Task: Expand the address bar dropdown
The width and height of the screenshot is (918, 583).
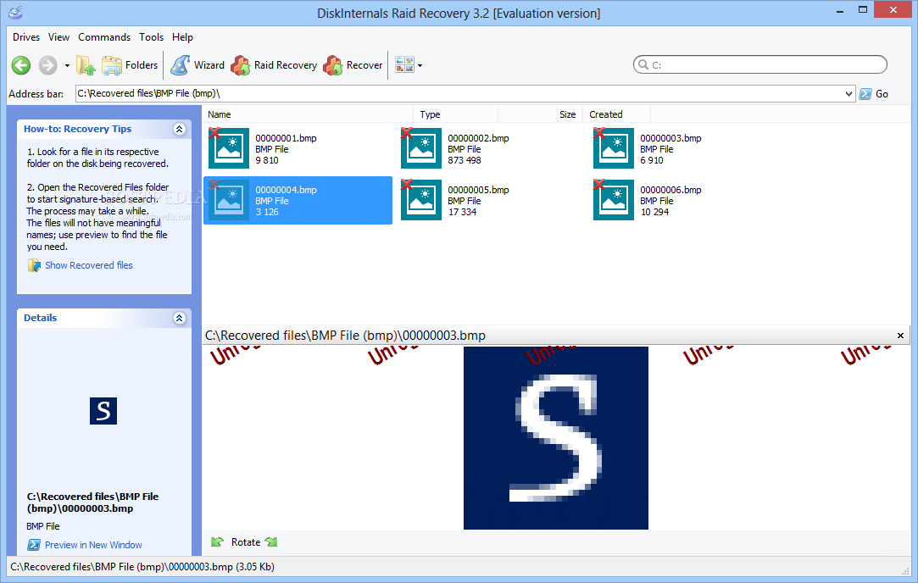Action: [x=848, y=94]
